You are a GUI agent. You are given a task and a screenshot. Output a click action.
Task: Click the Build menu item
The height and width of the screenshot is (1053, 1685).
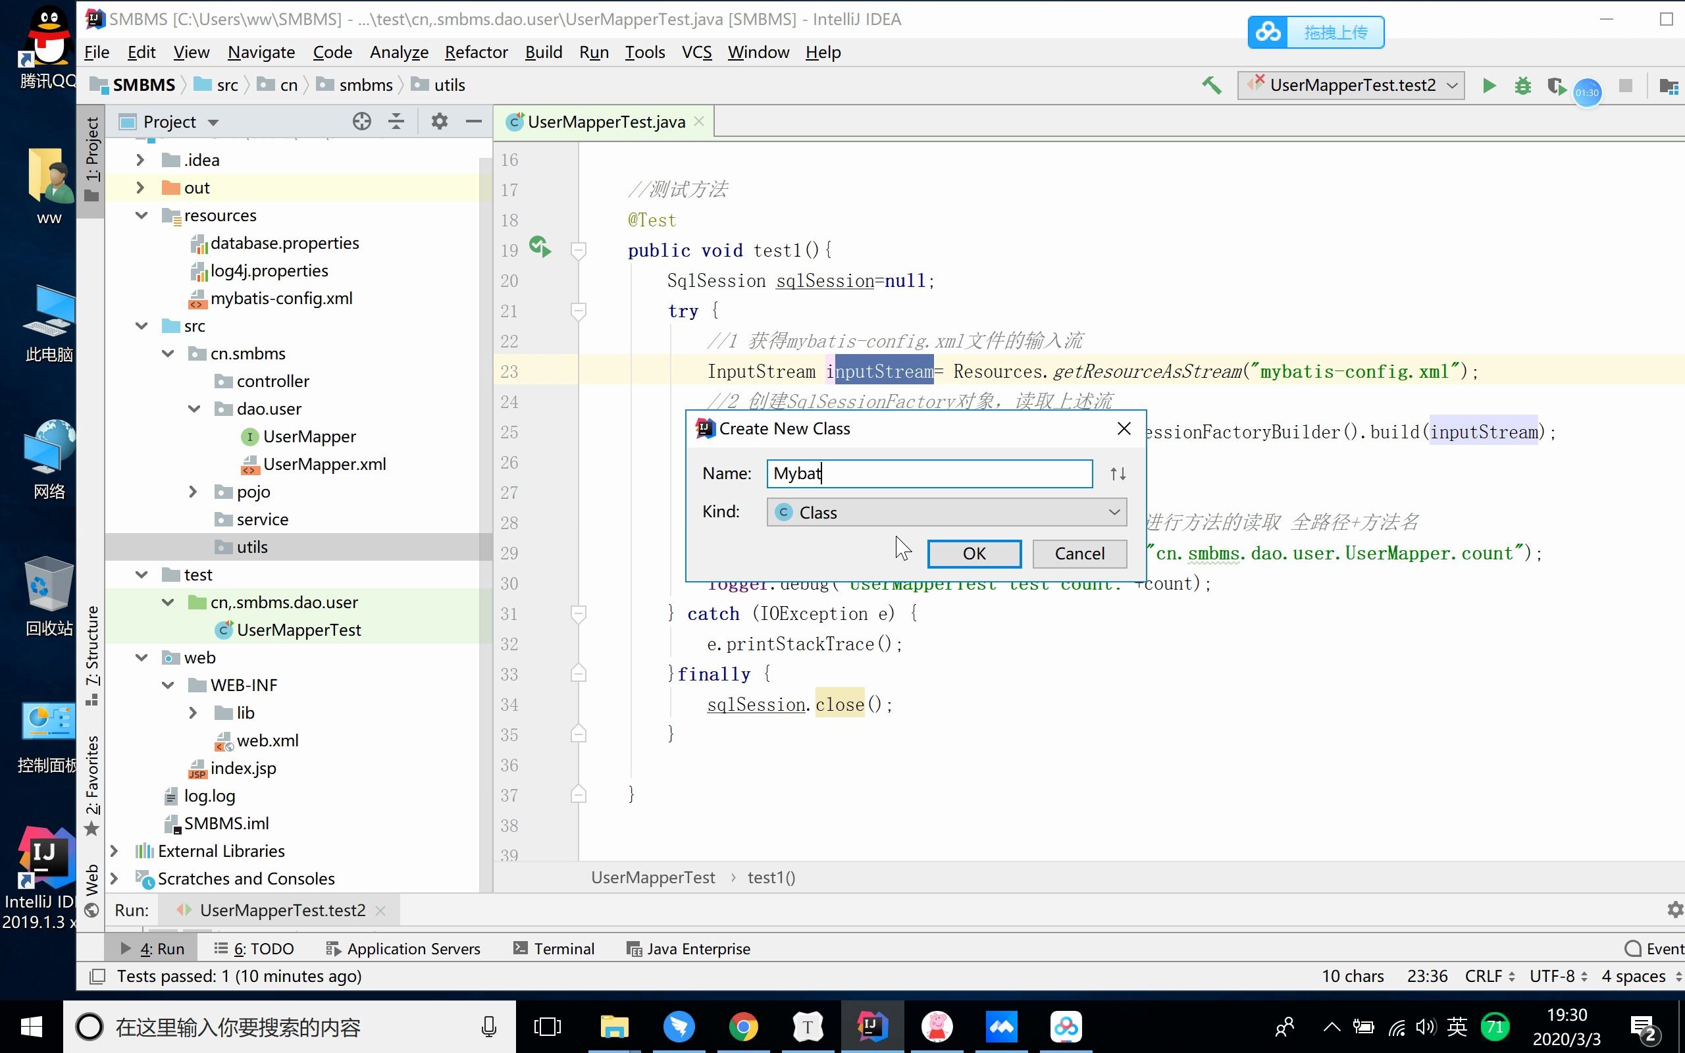pyautogui.click(x=544, y=52)
